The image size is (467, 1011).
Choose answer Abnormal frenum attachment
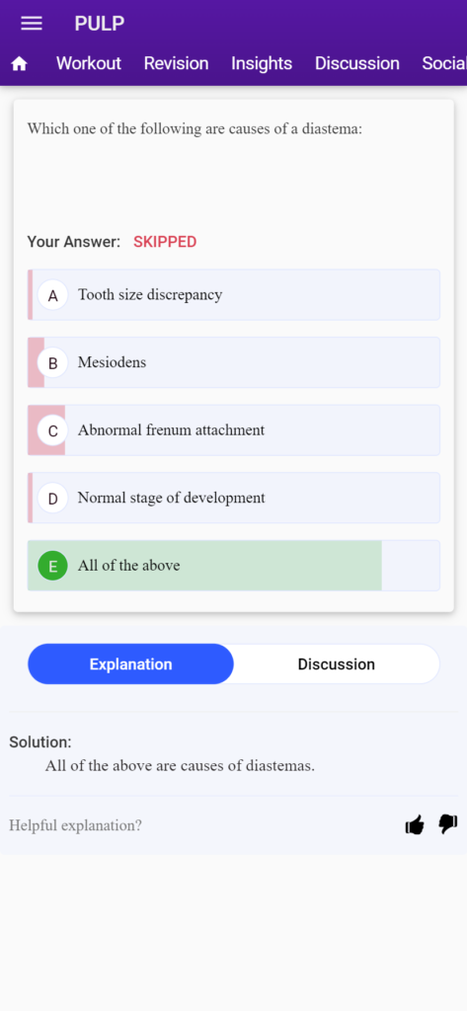coord(233,430)
